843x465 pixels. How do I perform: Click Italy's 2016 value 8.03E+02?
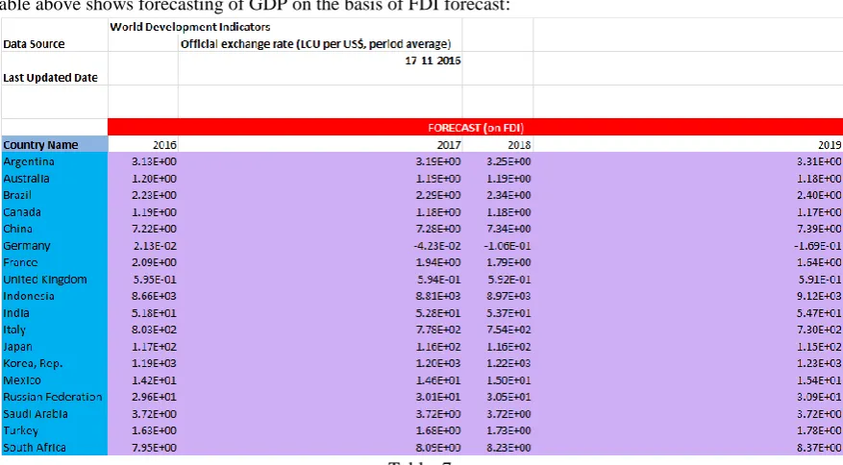[155, 330]
